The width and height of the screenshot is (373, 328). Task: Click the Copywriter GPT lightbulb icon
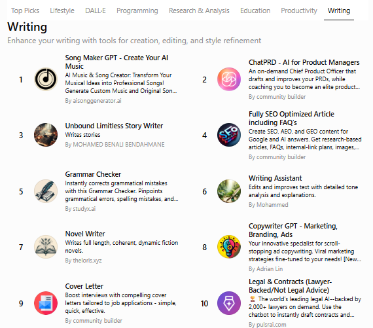[229, 247]
